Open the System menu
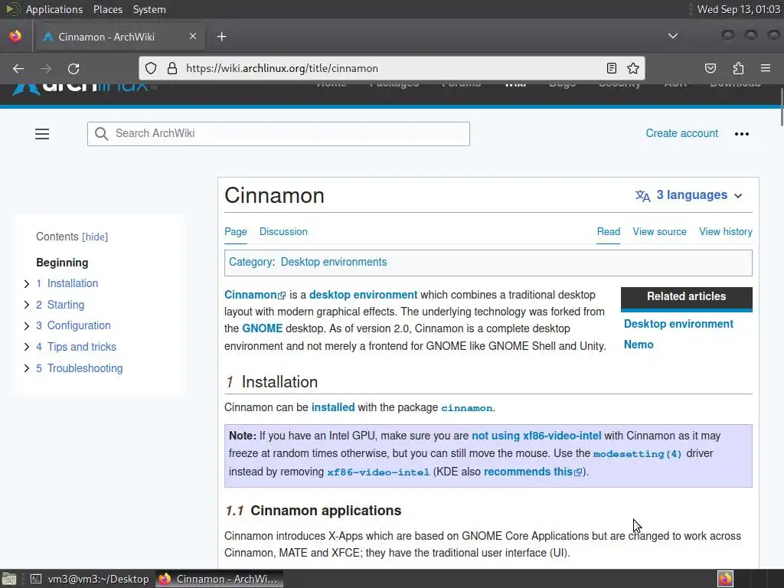Screen dimensions: 784x588 (149, 9)
